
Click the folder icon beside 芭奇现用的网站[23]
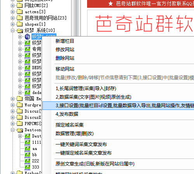click(x=20, y=18)
